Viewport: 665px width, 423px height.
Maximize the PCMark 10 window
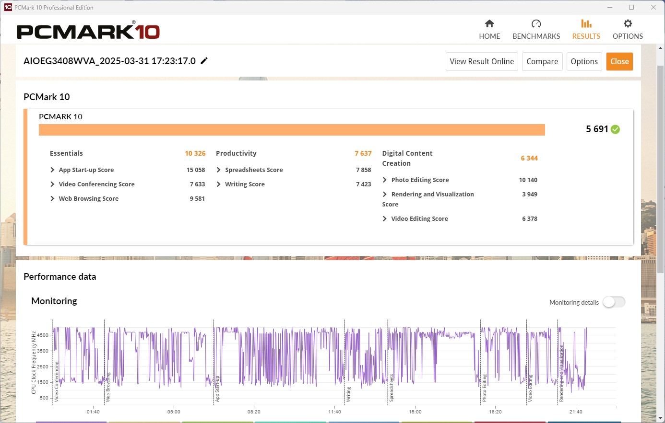(631, 7)
